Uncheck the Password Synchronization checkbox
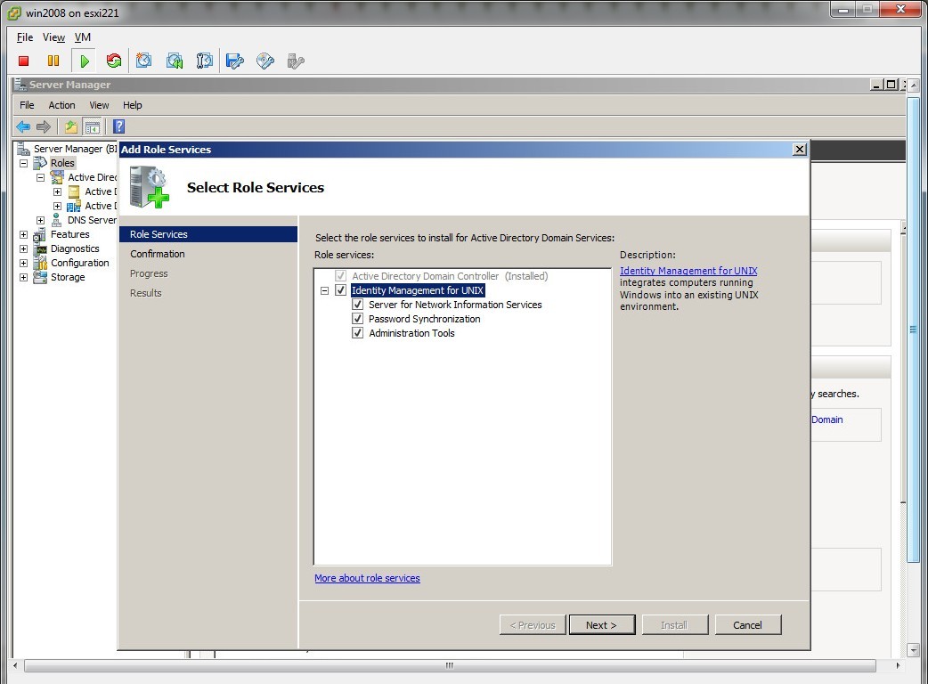This screenshot has height=684, width=928. click(358, 319)
